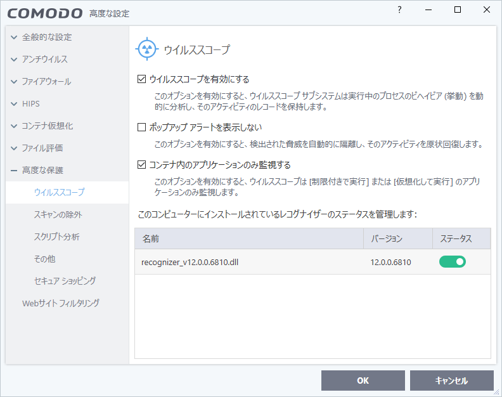Expand the コンテナ仮想化 section

point(14,126)
